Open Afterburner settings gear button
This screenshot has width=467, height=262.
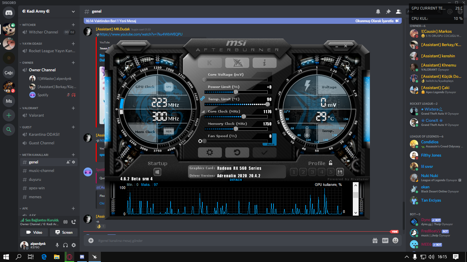click(210, 152)
